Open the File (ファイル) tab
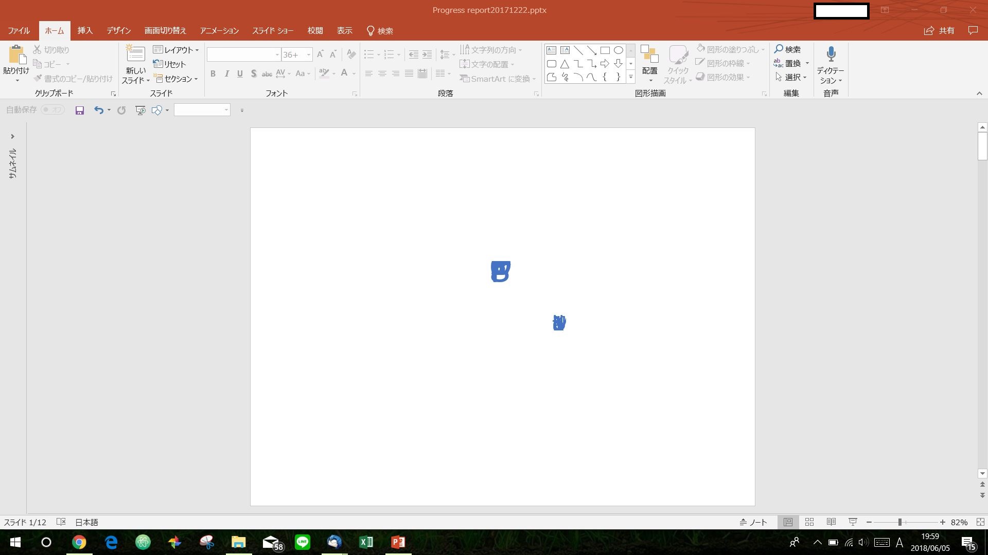This screenshot has height=555, width=988. point(19,31)
